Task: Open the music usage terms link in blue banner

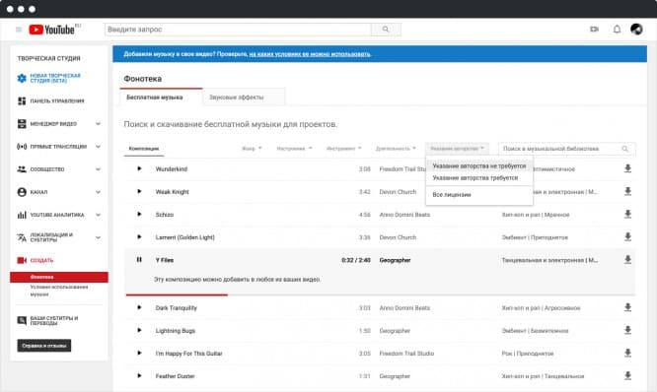Action: 310,54
